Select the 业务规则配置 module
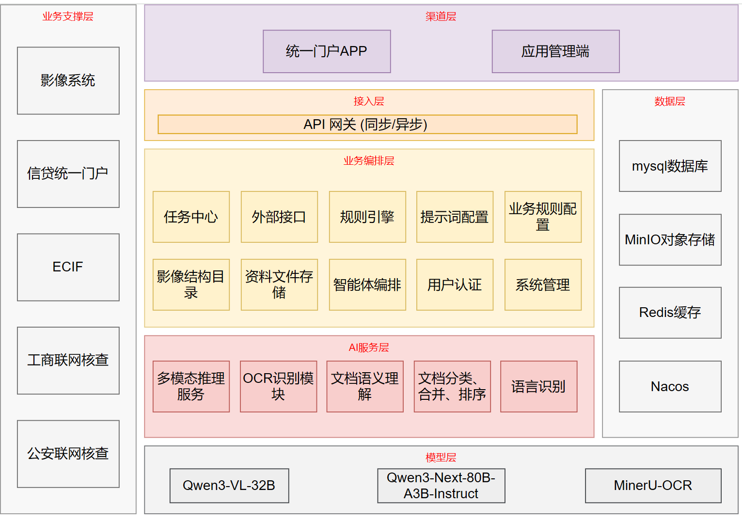The image size is (742, 521). pos(543,217)
